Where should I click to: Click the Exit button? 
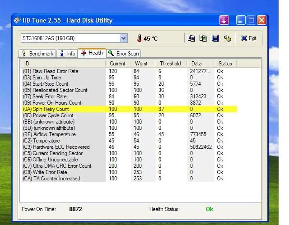(x=248, y=38)
